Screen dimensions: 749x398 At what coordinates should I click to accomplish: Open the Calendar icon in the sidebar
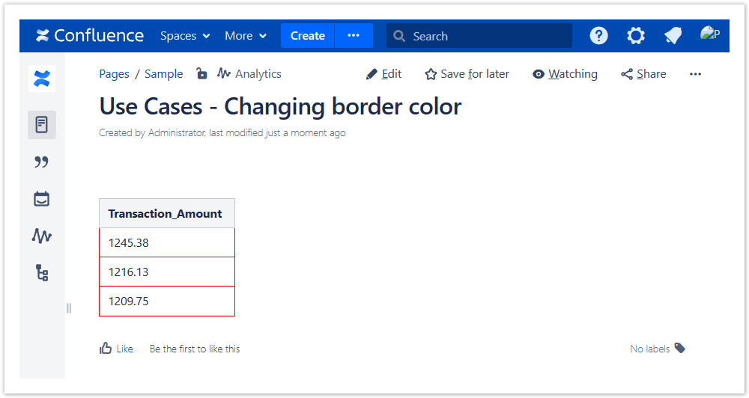pos(41,199)
